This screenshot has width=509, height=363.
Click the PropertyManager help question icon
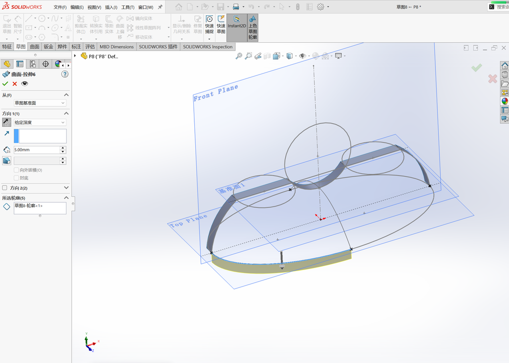[65, 74]
